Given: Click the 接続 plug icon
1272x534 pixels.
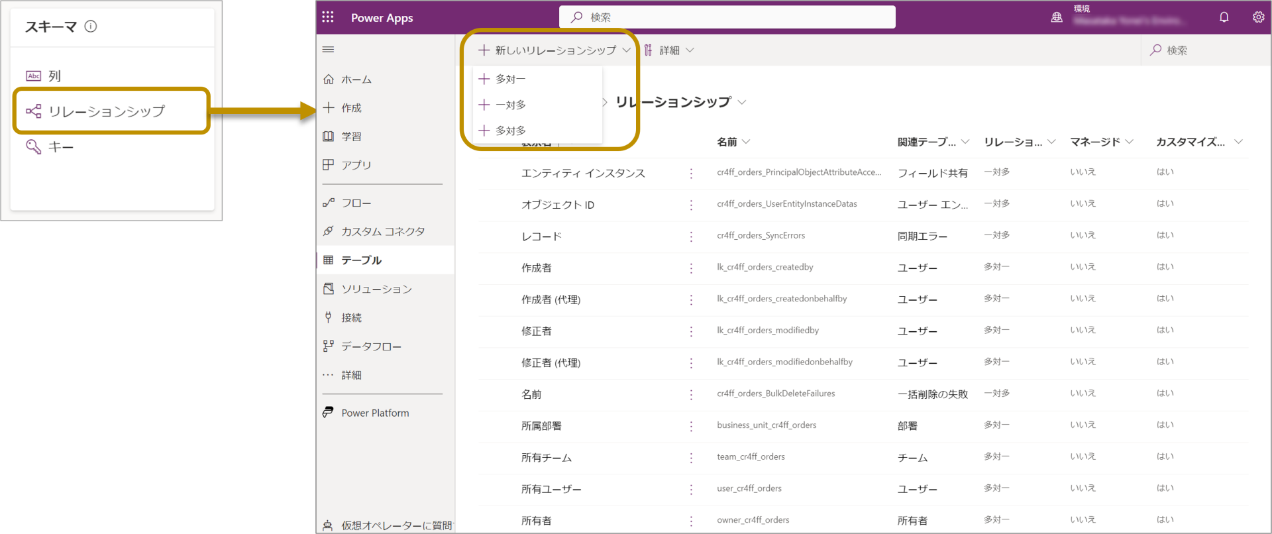Looking at the screenshot, I should tap(329, 317).
